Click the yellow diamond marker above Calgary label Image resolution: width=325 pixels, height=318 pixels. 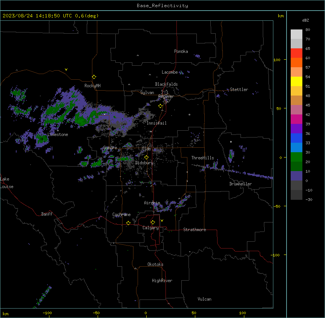pyautogui.click(x=153, y=222)
